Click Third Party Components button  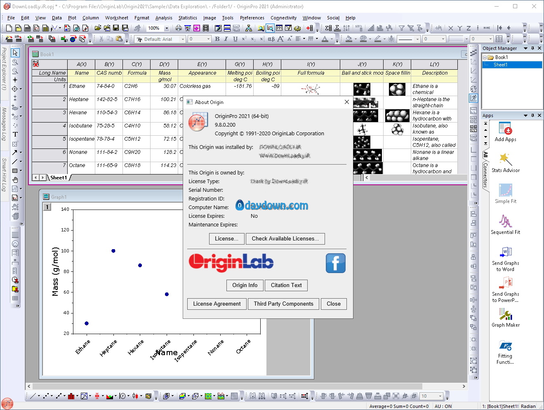pos(283,304)
